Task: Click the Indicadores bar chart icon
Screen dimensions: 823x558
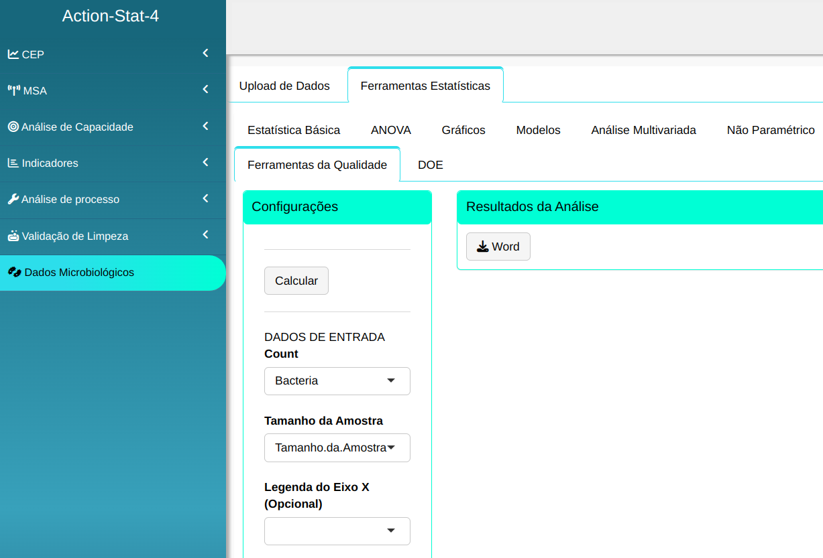Action: coord(13,163)
